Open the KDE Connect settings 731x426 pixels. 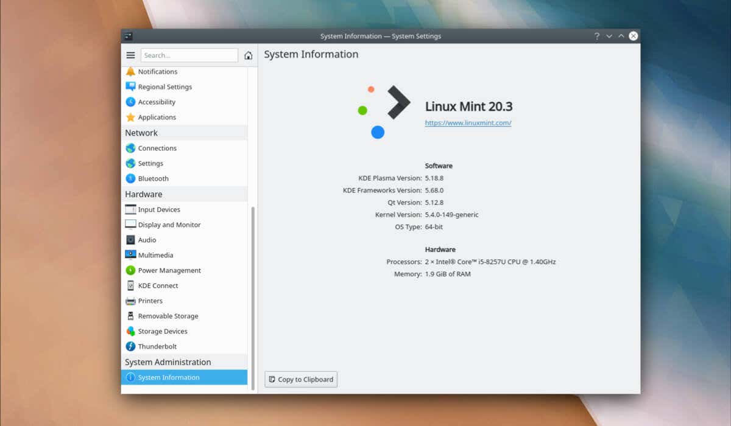[x=184, y=285]
